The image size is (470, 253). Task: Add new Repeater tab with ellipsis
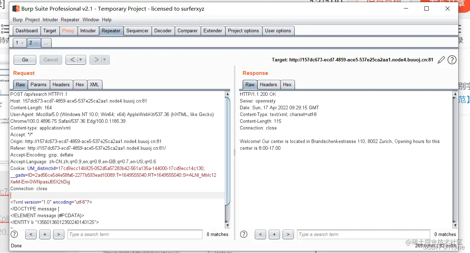click(x=46, y=43)
